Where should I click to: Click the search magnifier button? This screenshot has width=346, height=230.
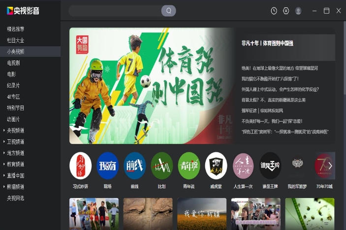point(169,11)
